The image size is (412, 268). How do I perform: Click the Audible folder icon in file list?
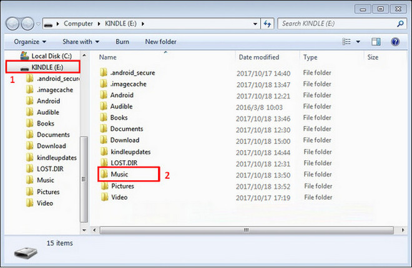click(x=104, y=106)
